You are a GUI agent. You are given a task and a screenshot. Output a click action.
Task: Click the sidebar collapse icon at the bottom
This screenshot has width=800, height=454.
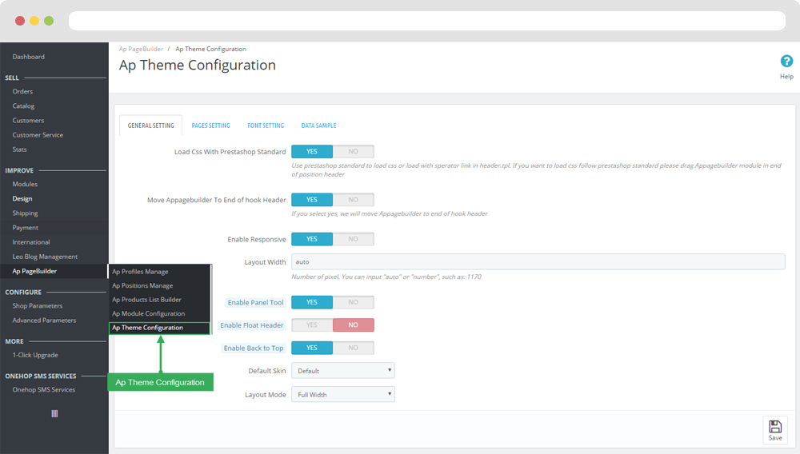click(54, 413)
